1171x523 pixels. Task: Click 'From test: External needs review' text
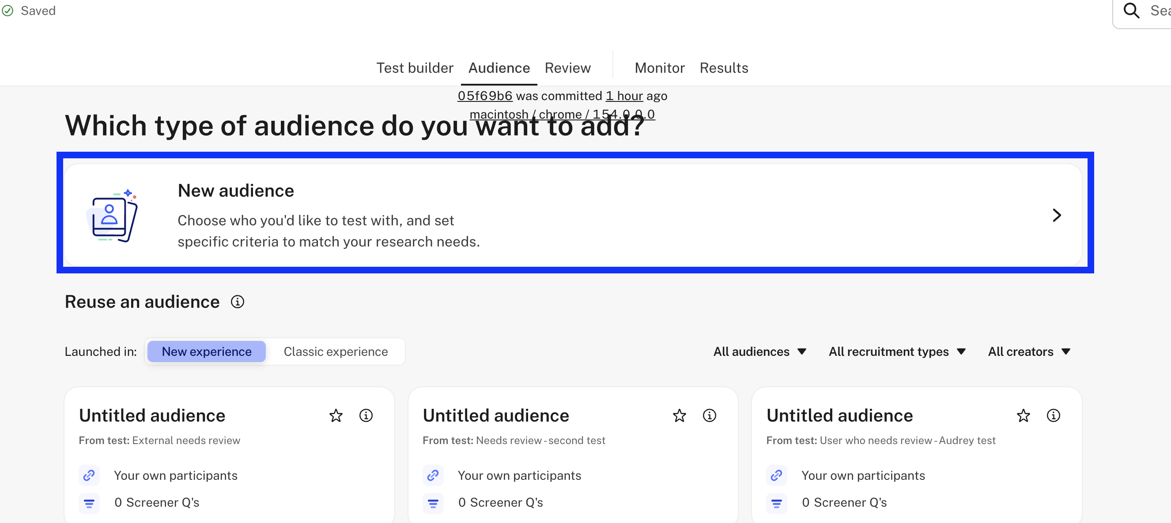click(159, 441)
